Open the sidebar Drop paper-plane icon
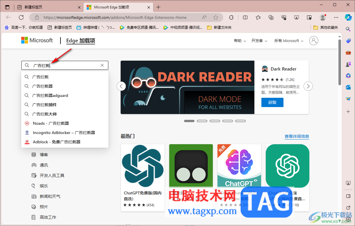 tap(348, 99)
